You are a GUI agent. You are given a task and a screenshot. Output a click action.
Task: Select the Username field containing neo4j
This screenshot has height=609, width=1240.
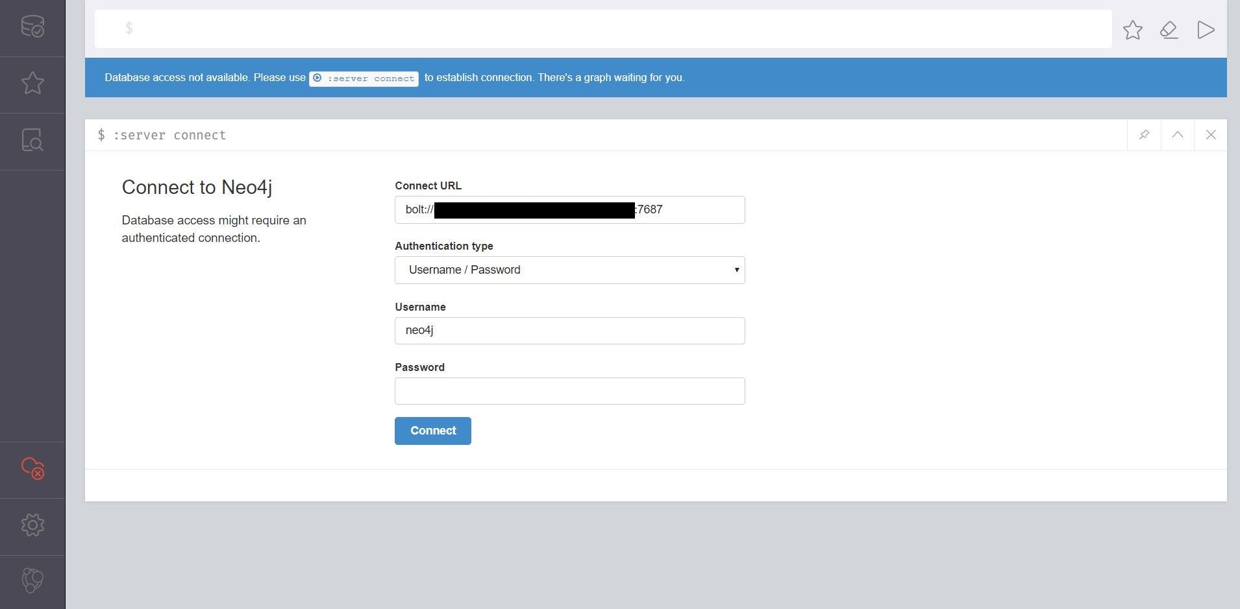(x=569, y=330)
